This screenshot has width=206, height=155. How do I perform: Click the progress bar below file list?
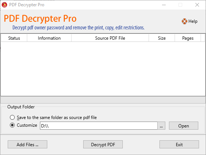click(x=103, y=100)
